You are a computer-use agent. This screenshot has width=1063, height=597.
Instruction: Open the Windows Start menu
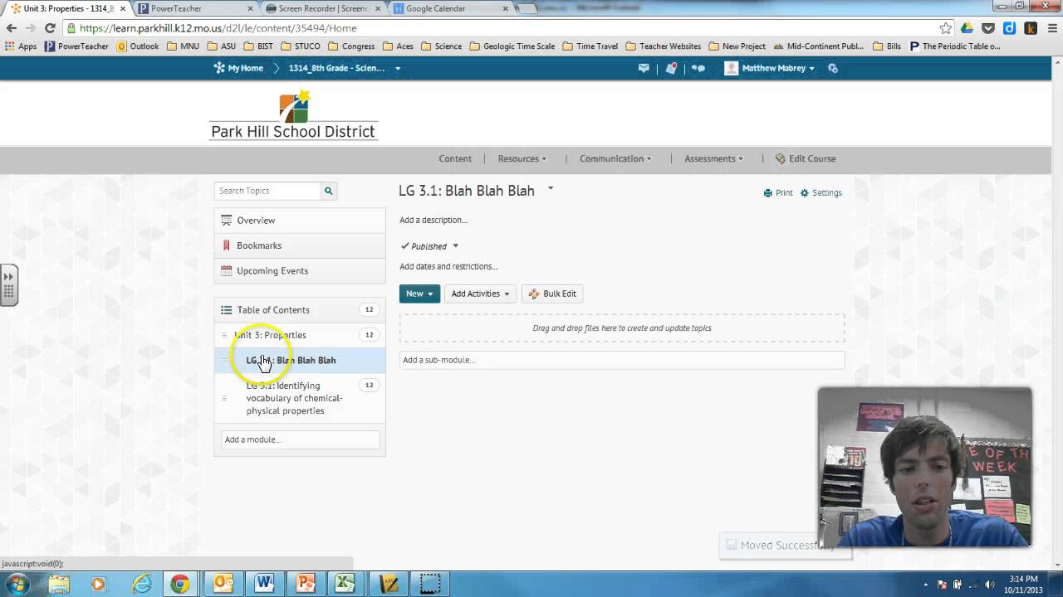pyautogui.click(x=17, y=584)
